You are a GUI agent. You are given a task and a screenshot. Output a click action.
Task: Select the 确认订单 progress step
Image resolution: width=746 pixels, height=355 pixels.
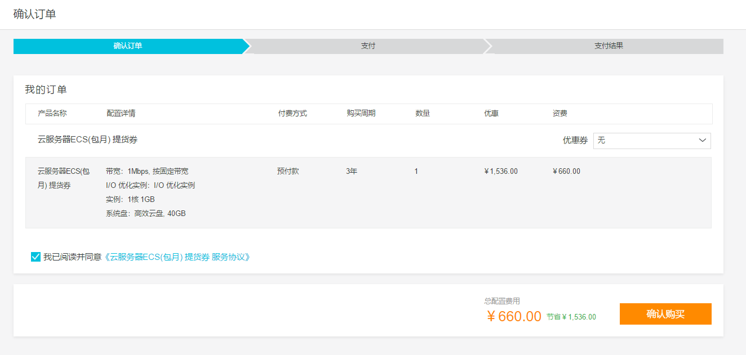click(128, 46)
